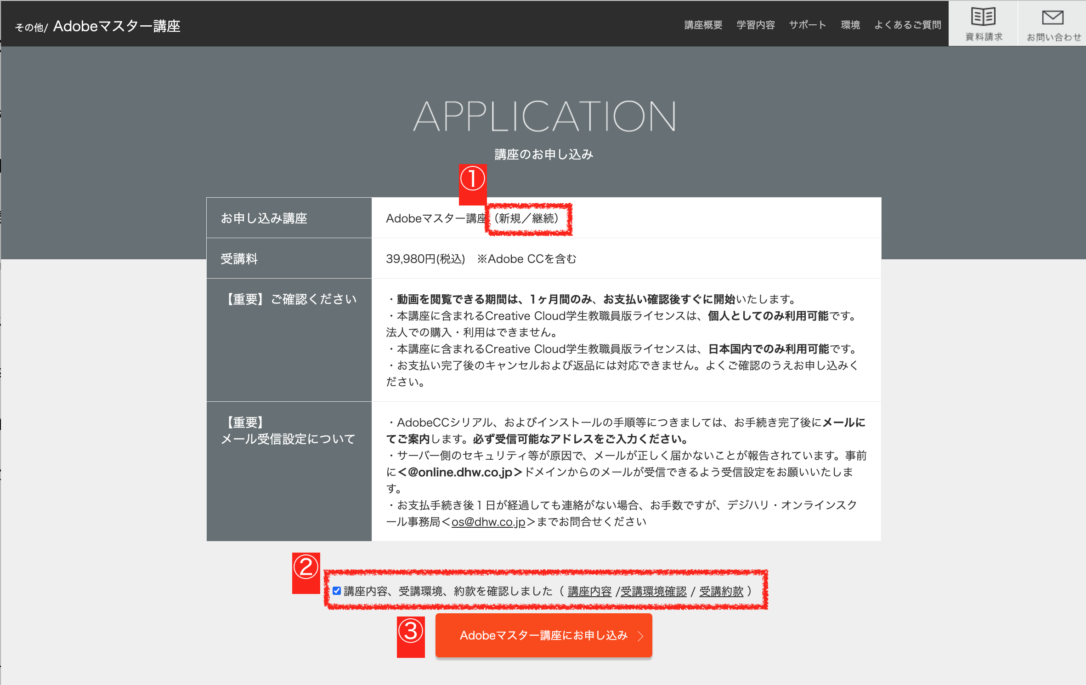The height and width of the screenshot is (685, 1086).
Task: Click the 資料請求 booklet icon
Action: pos(983,17)
